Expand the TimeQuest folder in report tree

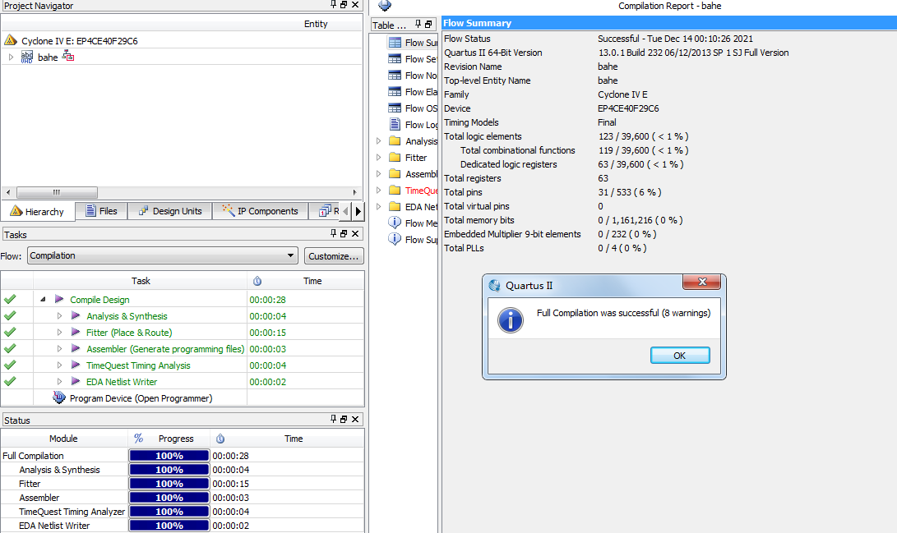coord(379,191)
